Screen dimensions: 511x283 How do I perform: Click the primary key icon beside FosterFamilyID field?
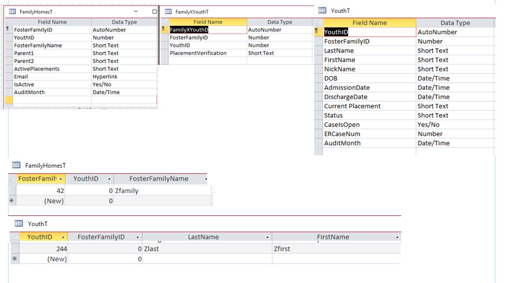pyautogui.click(x=8, y=30)
